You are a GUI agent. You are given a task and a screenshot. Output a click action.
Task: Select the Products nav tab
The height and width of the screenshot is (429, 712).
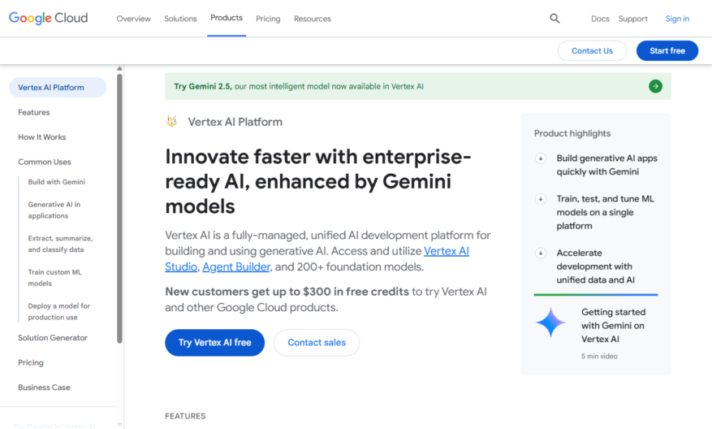(227, 18)
